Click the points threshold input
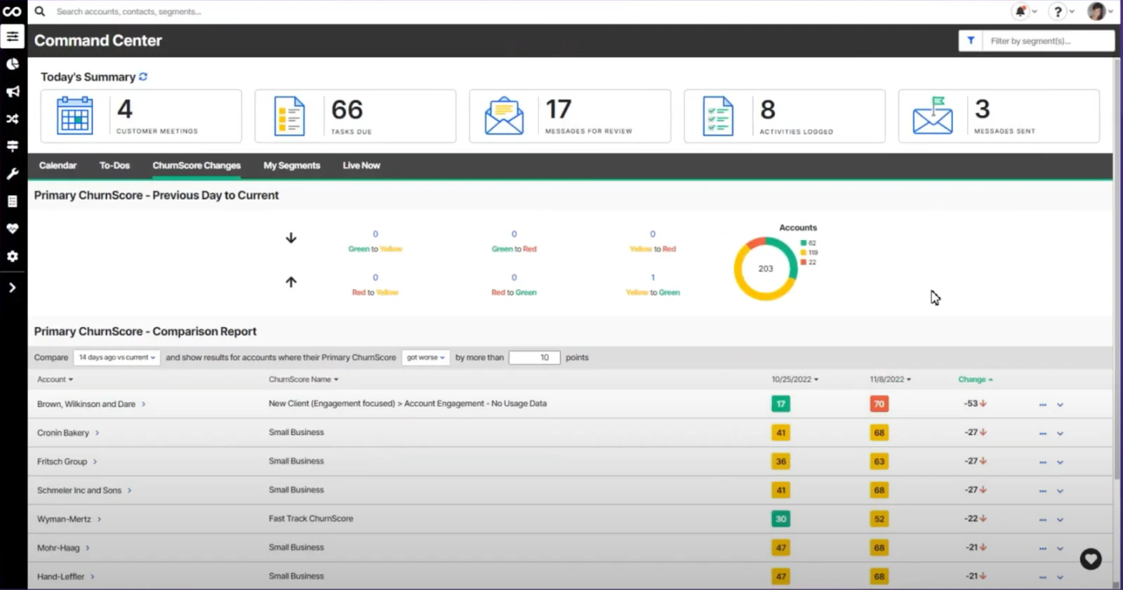Image resolution: width=1123 pixels, height=590 pixels. click(534, 357)
